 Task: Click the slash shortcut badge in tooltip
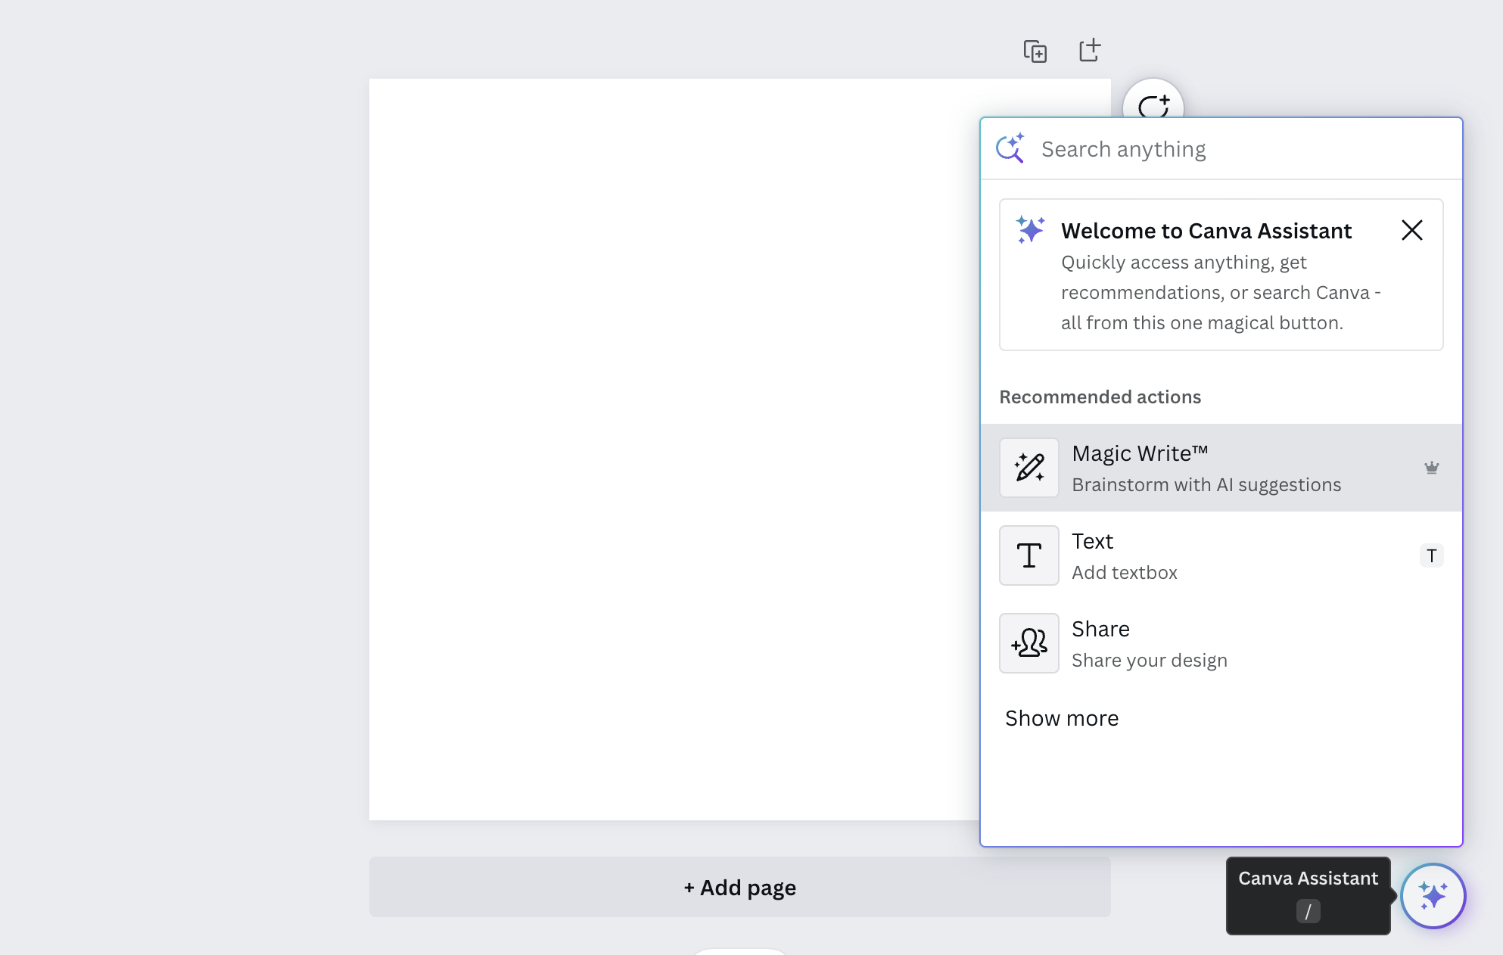tap(1308, 911)
